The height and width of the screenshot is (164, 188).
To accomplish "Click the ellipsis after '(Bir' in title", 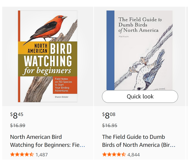I will pos(173,146).
